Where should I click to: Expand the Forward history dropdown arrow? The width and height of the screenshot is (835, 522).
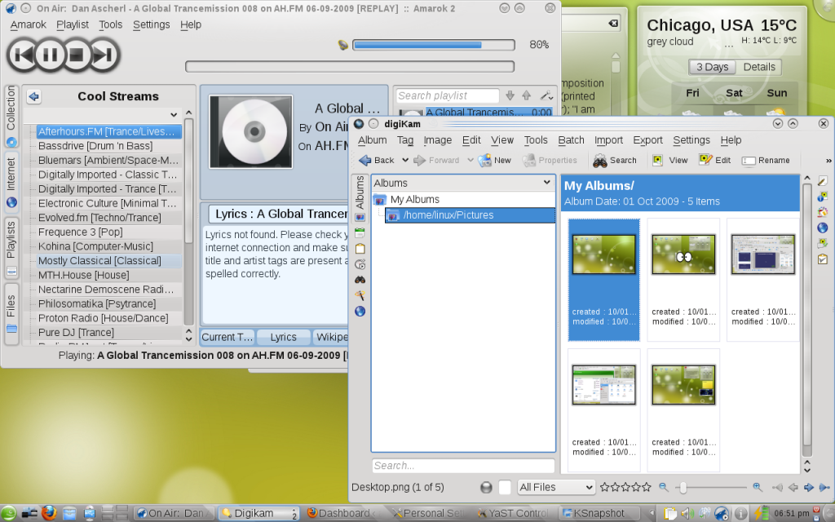[471, 161]
